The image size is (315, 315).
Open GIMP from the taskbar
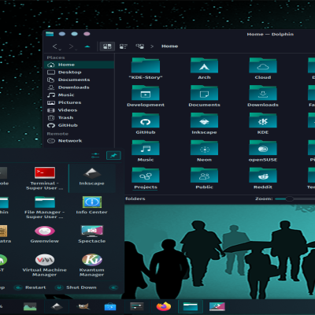click(x=83, y=306)
